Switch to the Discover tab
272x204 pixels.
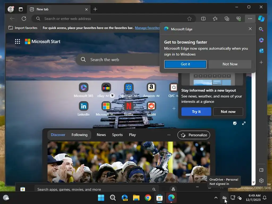(58, 135)
